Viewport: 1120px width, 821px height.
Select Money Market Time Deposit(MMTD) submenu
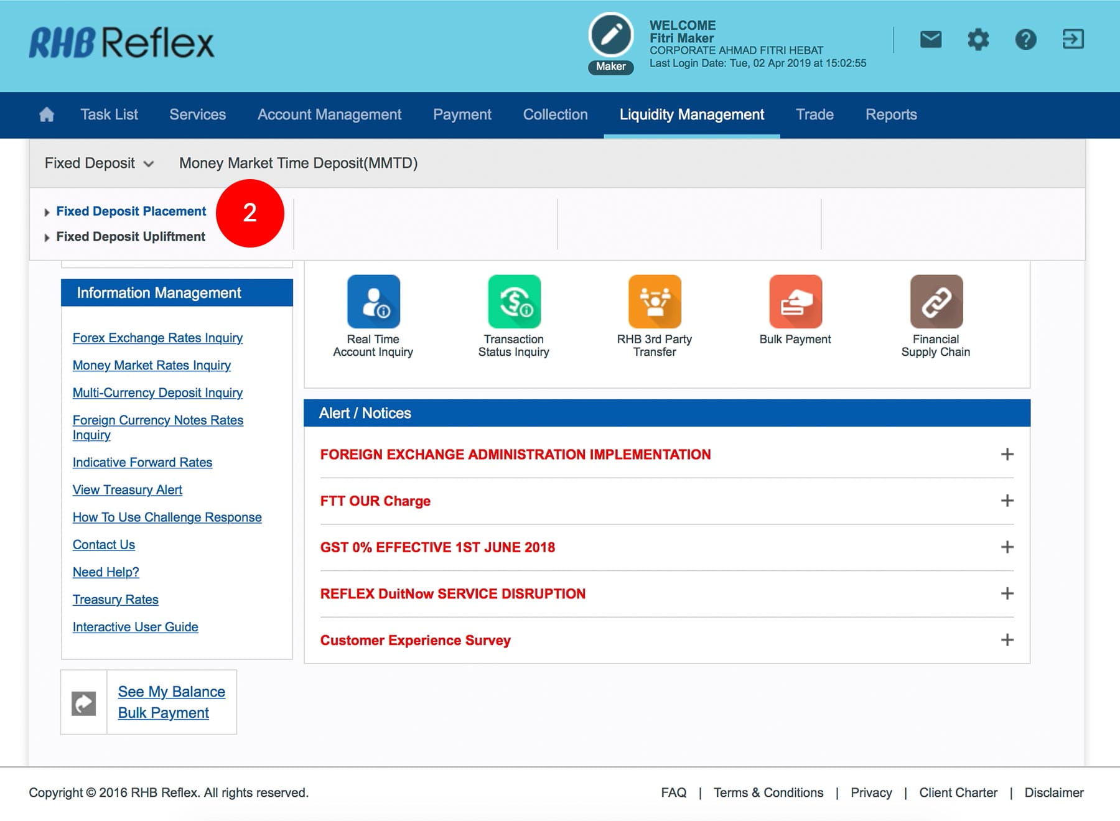(298, 163)
